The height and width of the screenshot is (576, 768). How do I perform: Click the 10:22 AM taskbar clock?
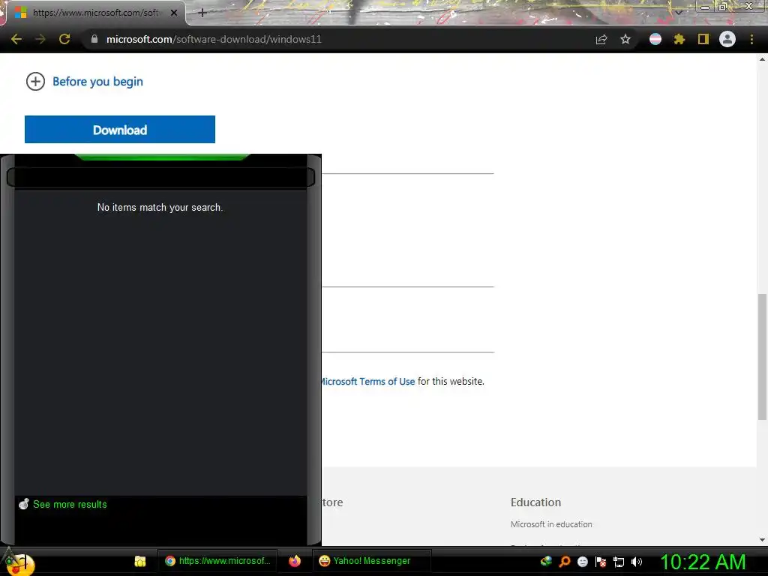[x=703, y=562]
